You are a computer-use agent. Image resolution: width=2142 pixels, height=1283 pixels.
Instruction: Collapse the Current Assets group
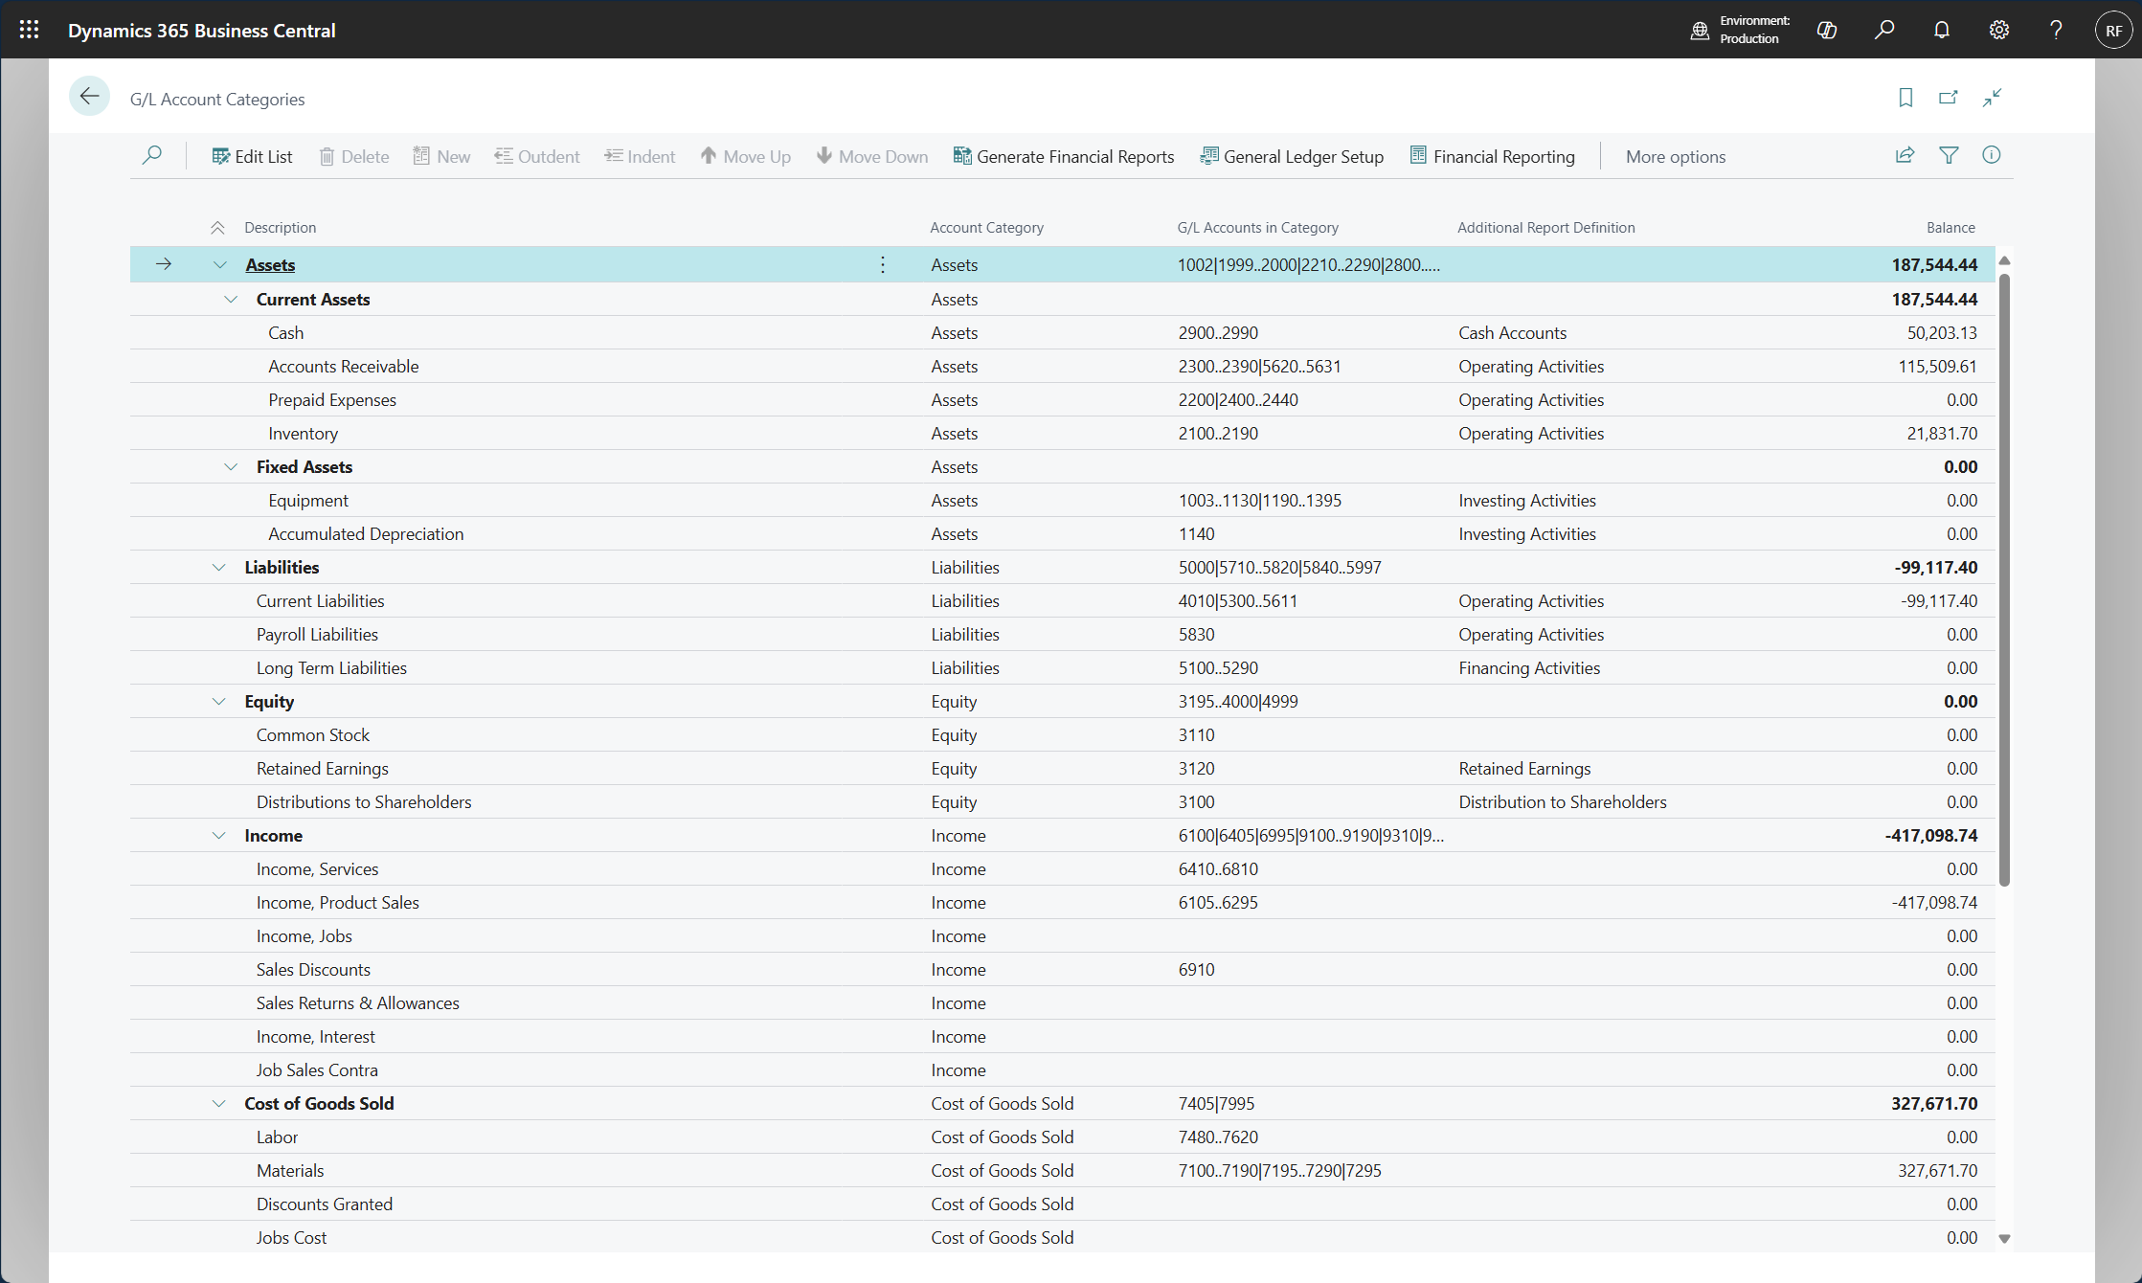[x=231, y=300]
